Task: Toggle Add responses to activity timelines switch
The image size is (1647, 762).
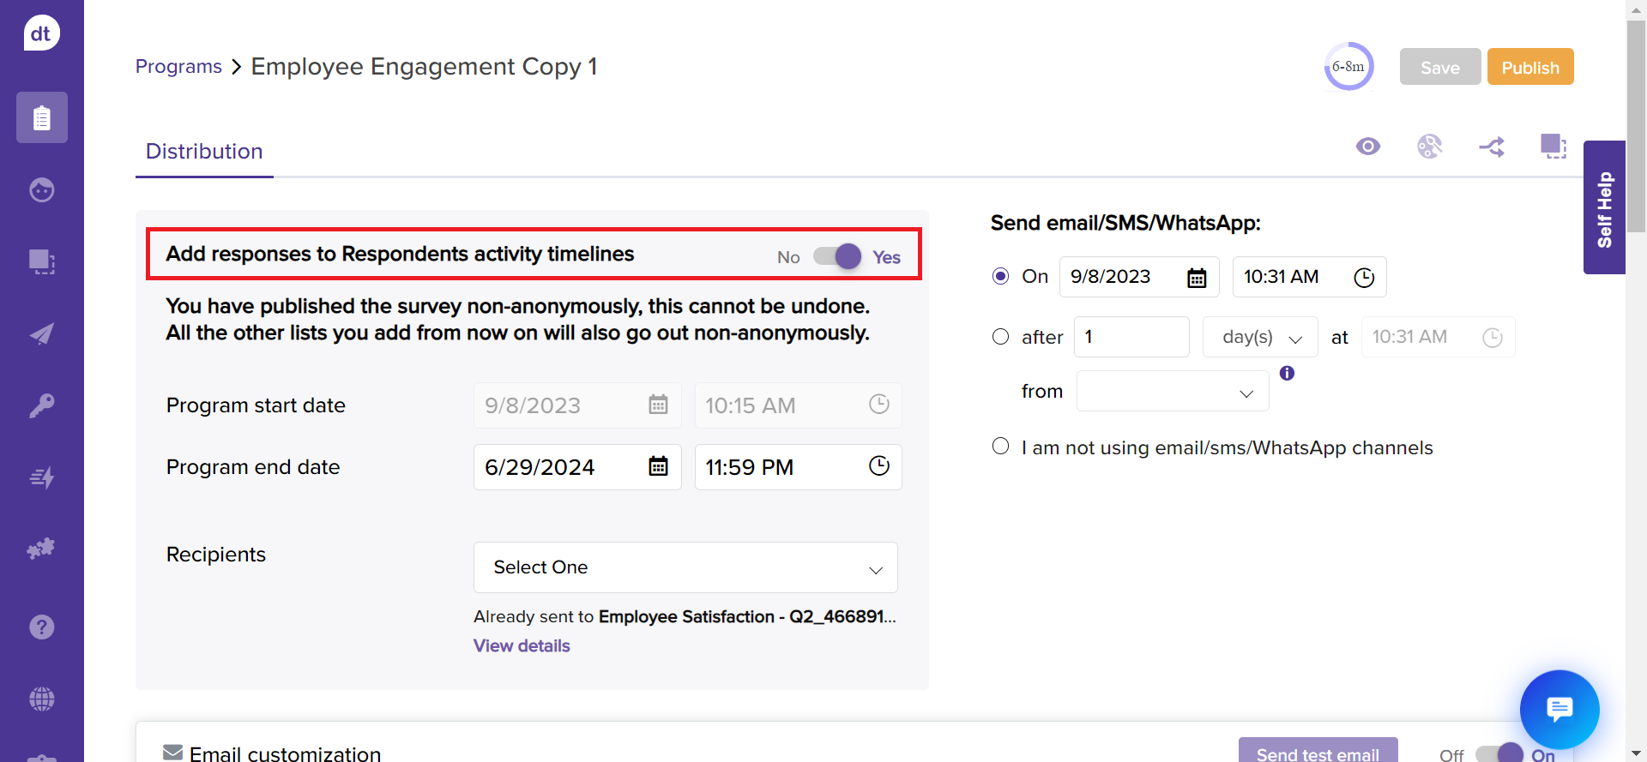Action: (x=838, y=256)
